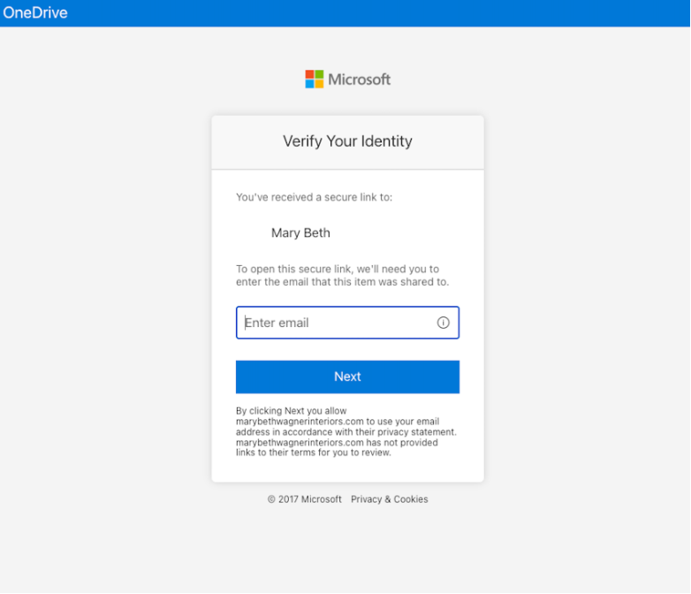Open the Privacy & Cookies link
This screenshot has width=691, height=594.
pos(390,499)
